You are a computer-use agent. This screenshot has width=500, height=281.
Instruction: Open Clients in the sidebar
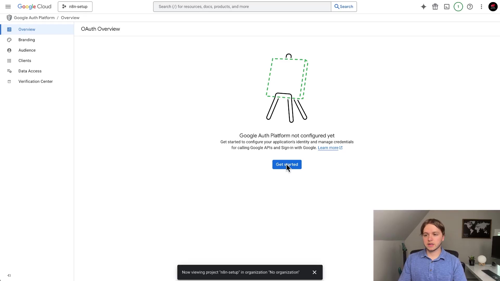pyautogui.click(x=37, y=61)
